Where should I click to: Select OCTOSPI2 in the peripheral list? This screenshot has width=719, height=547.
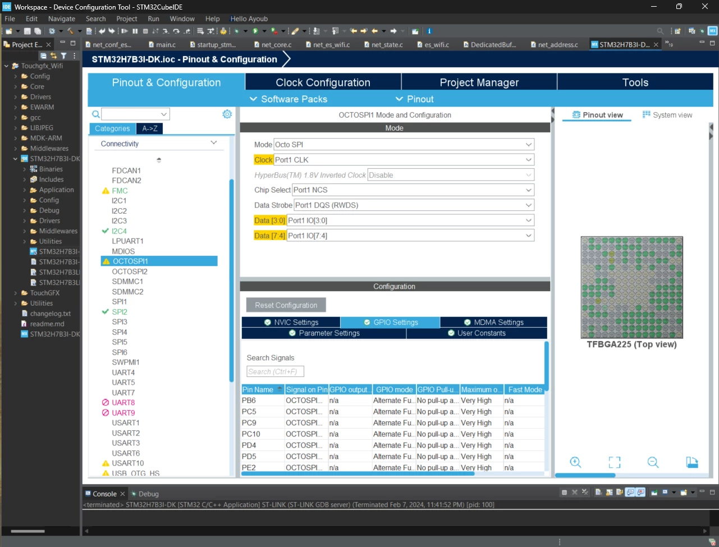click(x=130, y=272)
